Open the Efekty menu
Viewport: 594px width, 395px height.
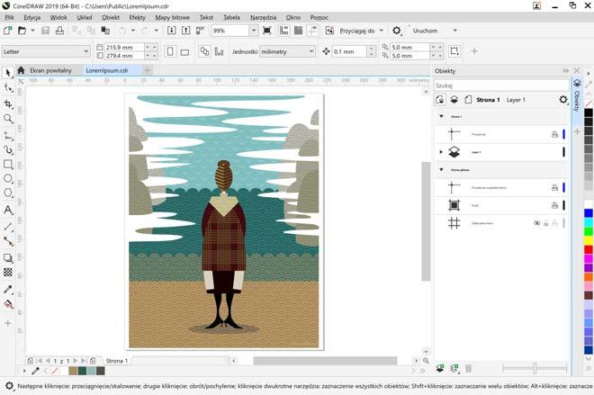pyautogui.click(x=137, y=17)
